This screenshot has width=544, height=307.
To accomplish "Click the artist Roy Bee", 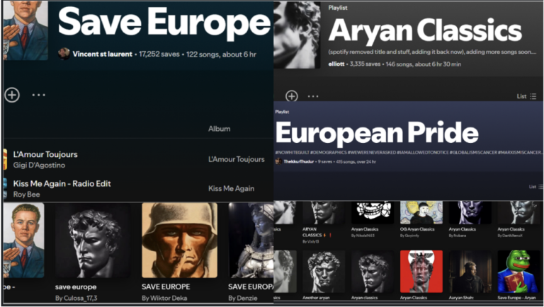I will 26,195.
